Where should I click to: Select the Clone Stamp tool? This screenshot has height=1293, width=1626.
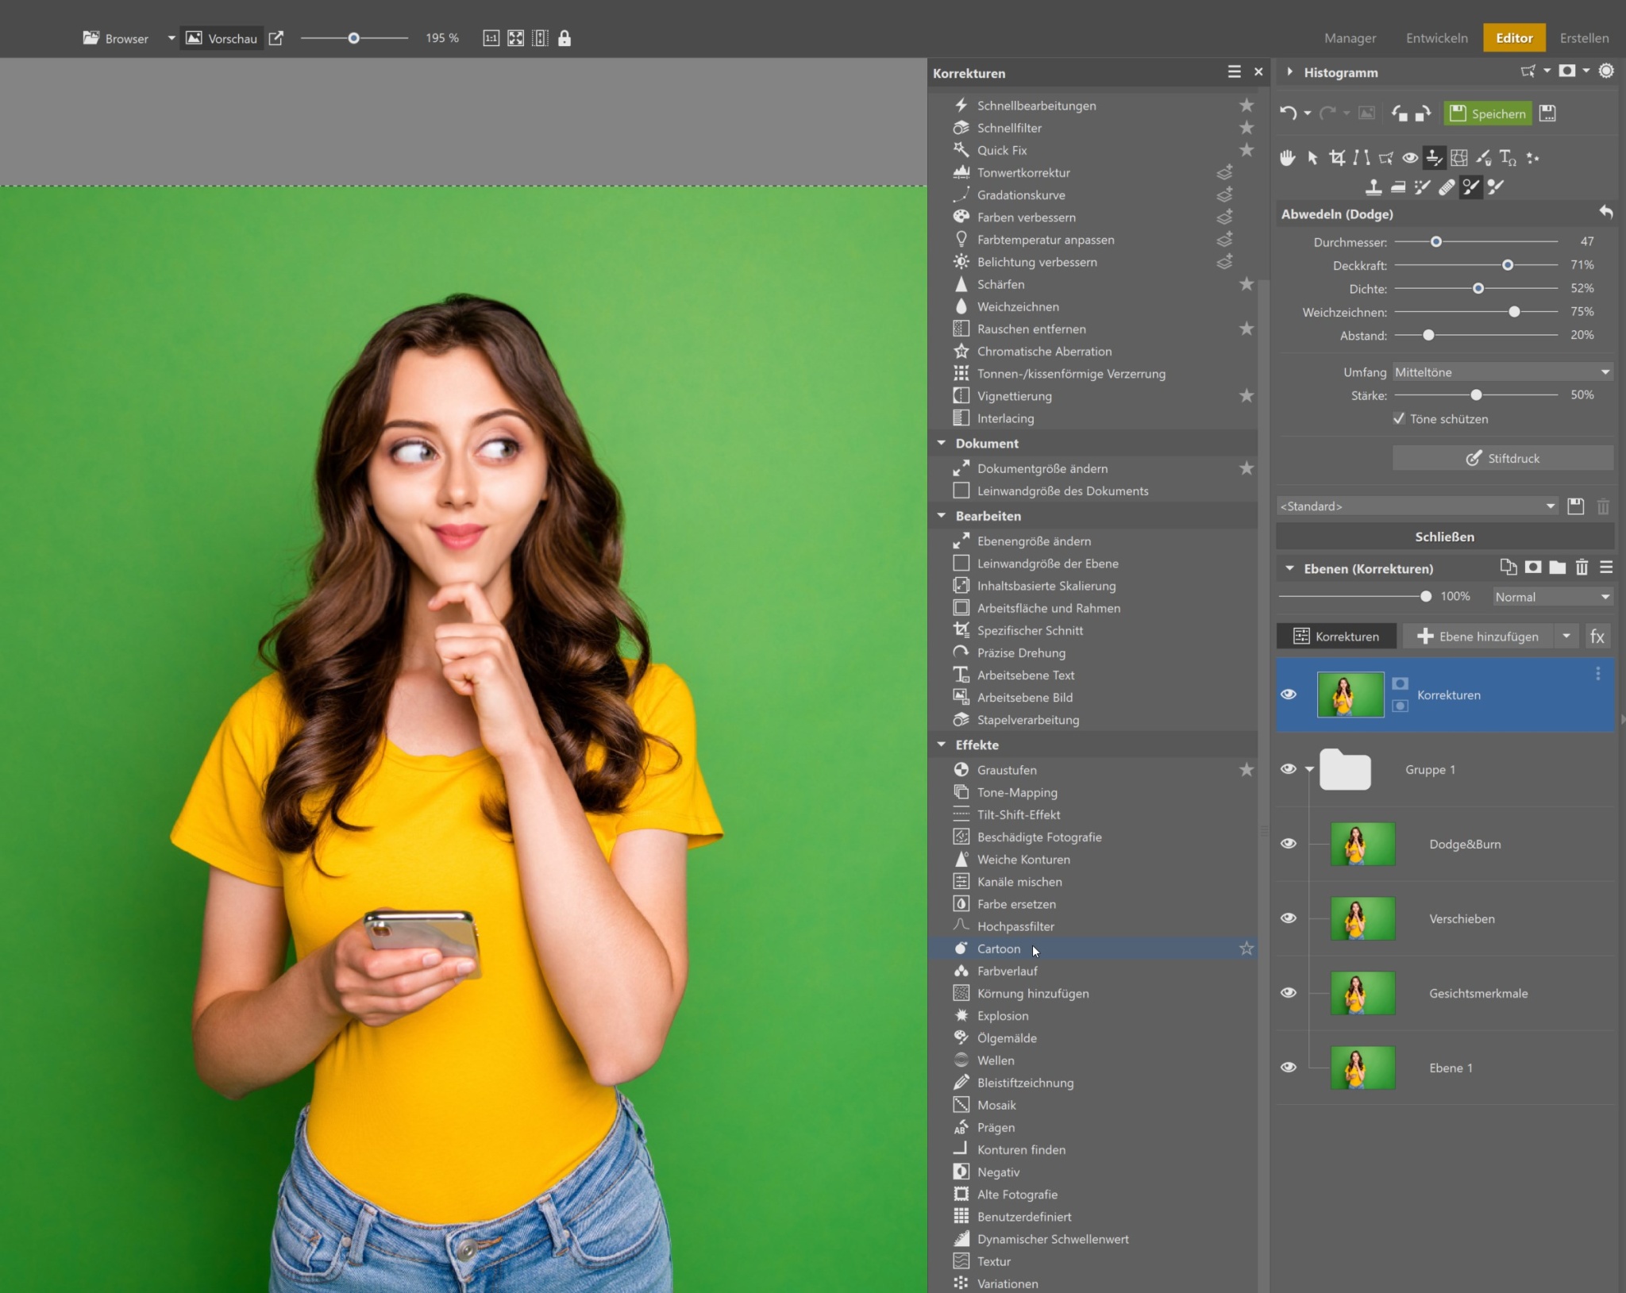coord(1374,187)
